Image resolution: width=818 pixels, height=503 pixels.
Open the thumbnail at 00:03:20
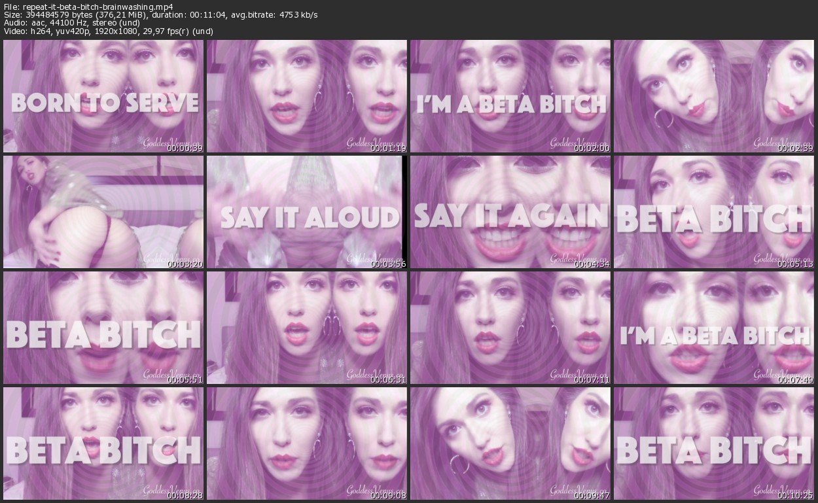(103, 211)
